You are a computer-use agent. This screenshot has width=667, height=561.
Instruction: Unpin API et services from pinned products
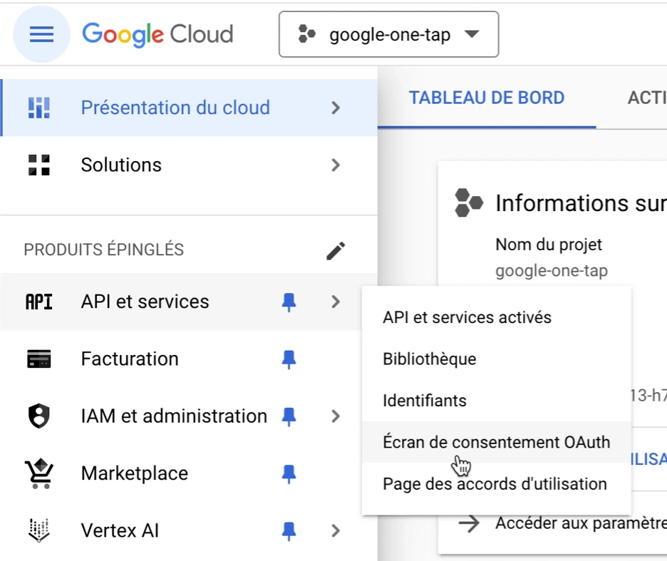289,302
